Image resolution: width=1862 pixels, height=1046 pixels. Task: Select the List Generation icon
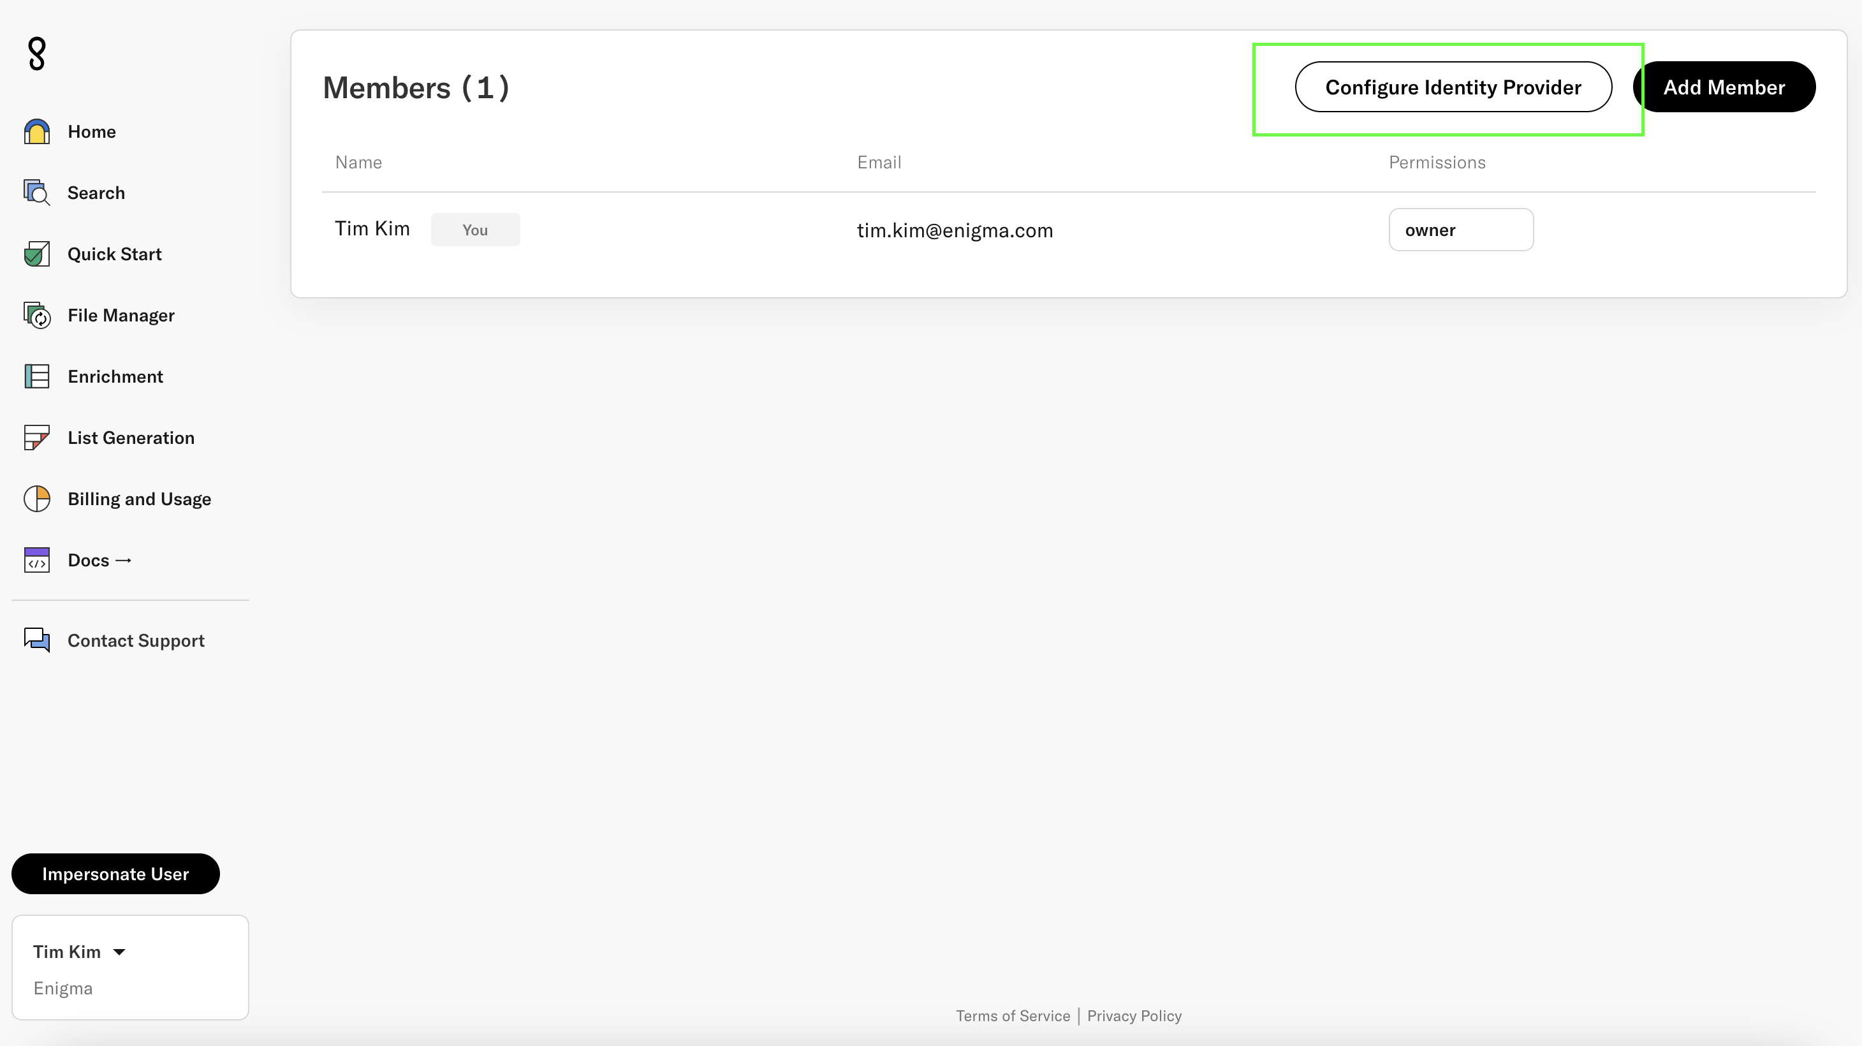[x=37, y=438]
